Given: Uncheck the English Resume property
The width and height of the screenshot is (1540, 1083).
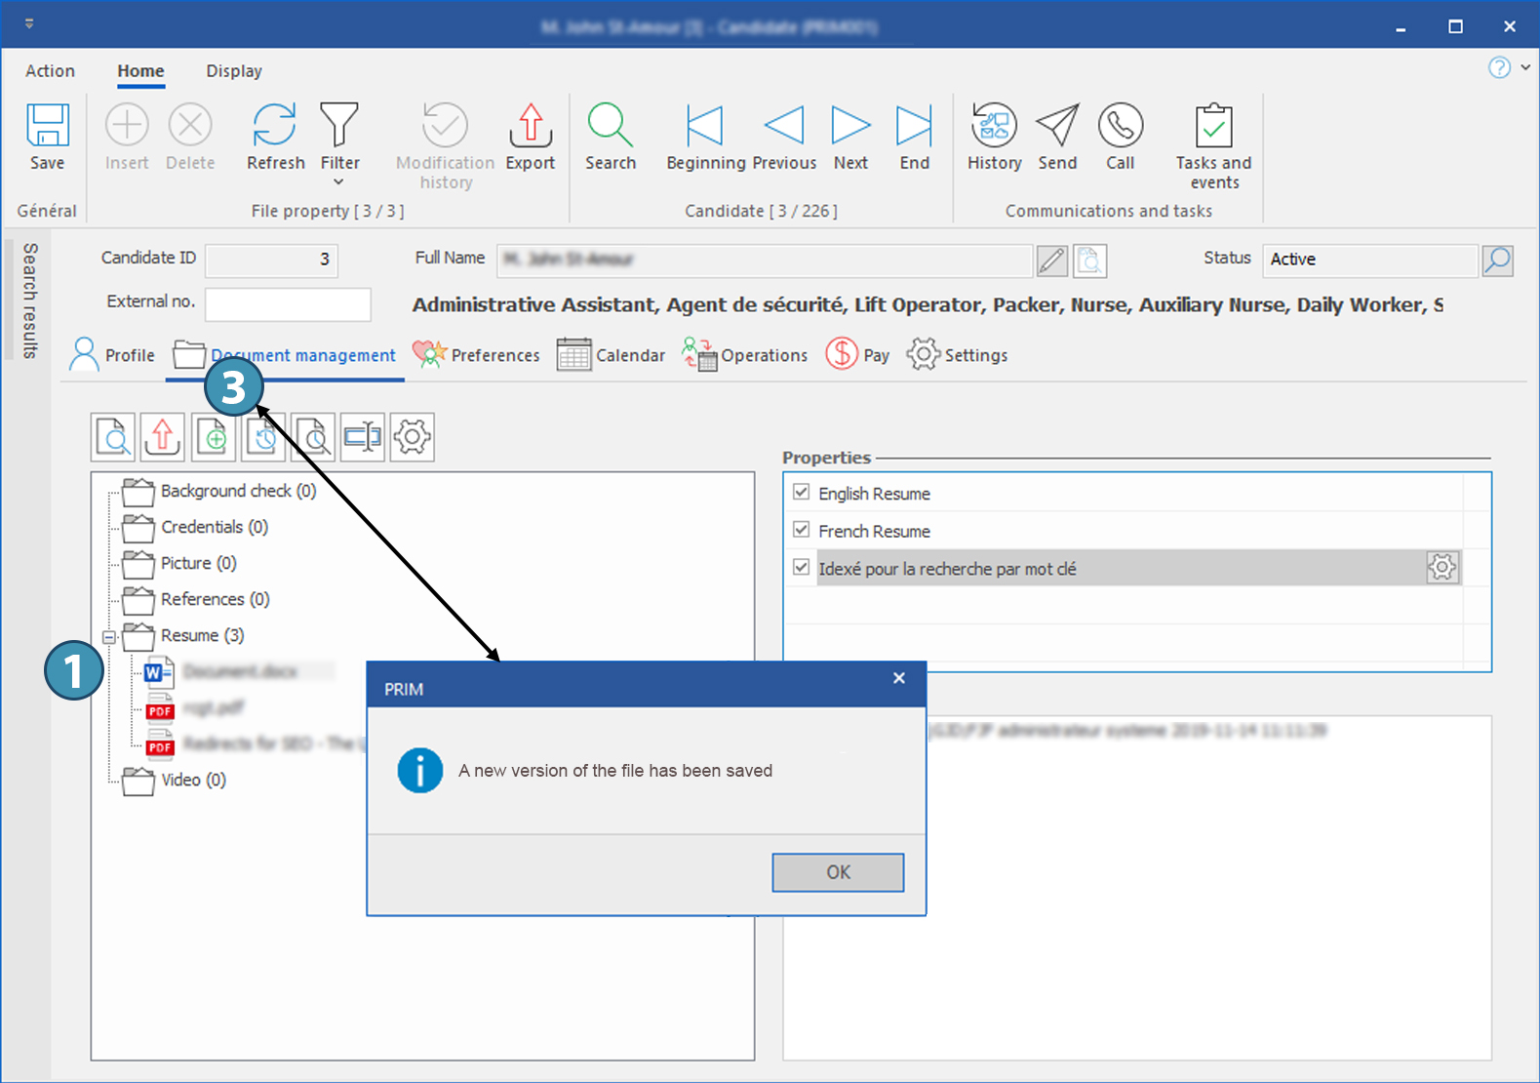Looking at the screenshot, I should (802, 493).
